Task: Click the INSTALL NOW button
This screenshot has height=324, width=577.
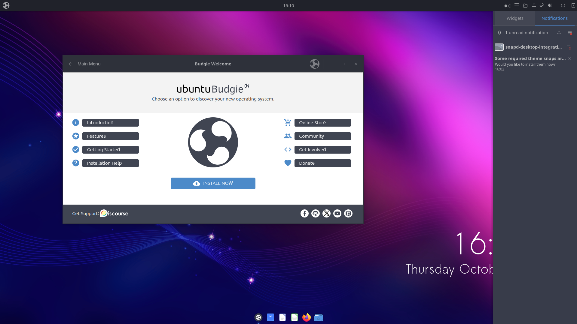Action: pos(213,183)
